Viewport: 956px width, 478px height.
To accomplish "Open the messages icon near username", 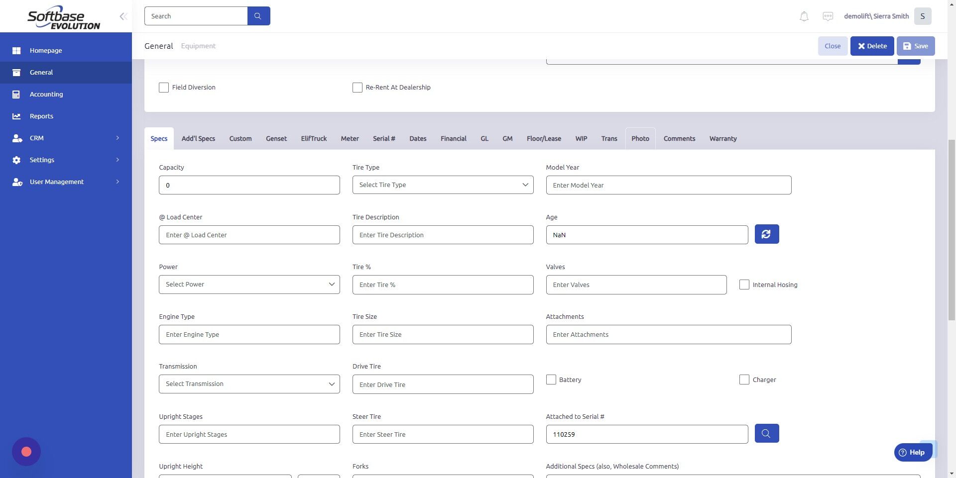I will point(828,16).
